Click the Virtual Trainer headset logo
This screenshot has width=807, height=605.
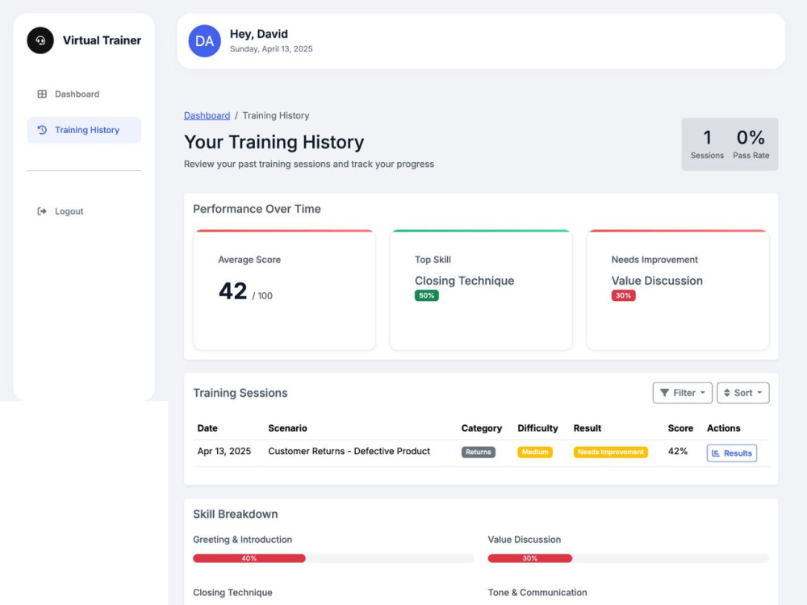pyautogui.click(x=40, y=40)
